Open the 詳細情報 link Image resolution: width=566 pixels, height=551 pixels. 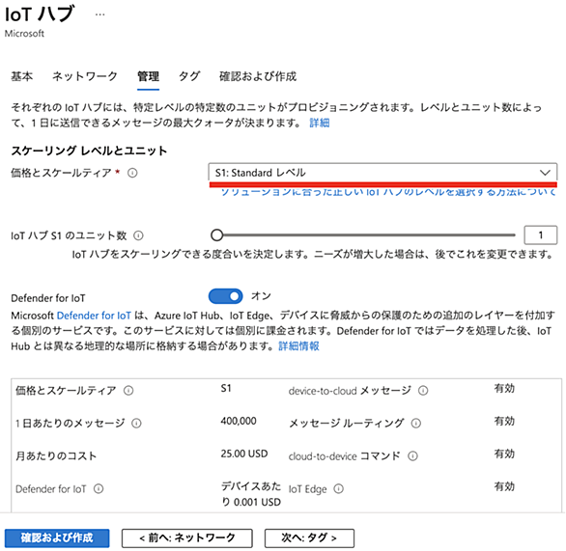(298, 346)
